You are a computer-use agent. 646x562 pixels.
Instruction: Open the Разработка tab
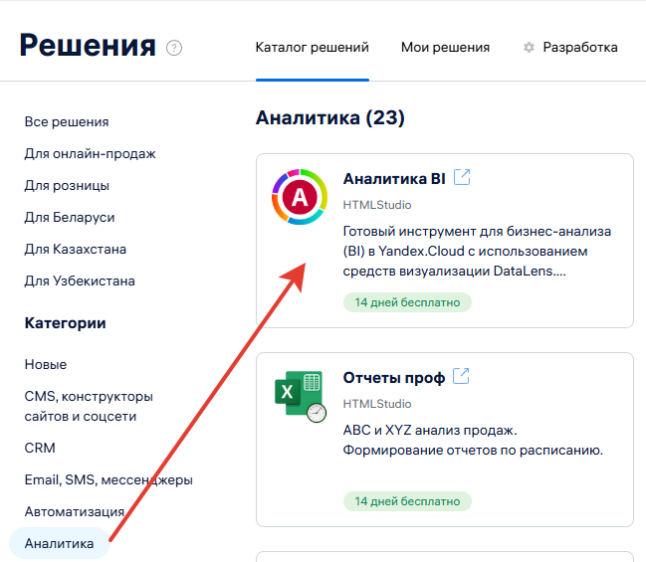coord(579,48)
